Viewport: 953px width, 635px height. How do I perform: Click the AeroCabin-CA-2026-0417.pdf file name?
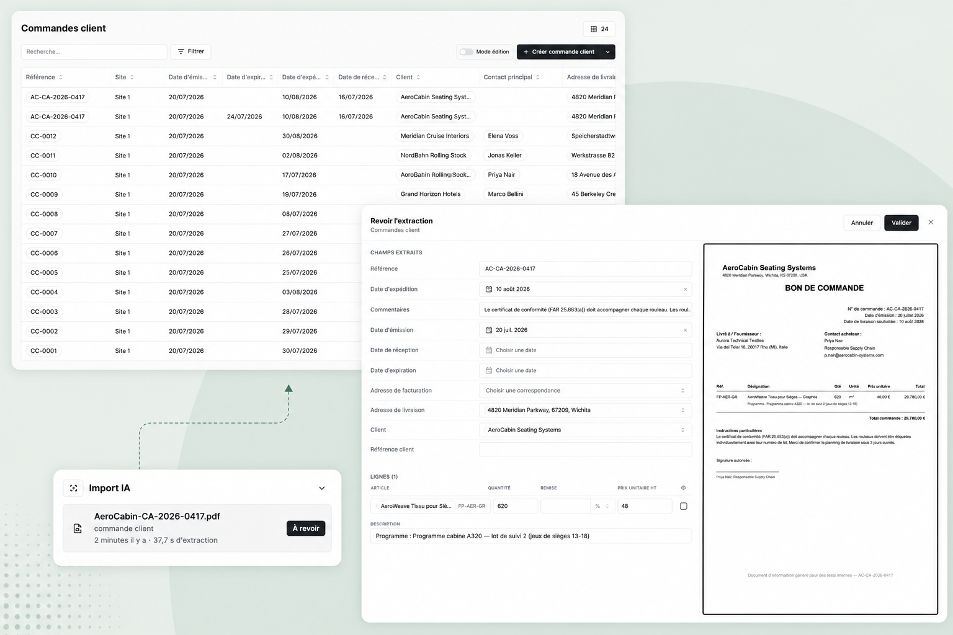157,516
